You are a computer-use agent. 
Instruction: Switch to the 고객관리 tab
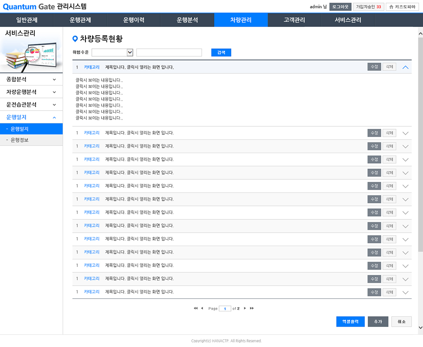click(x=294, y=20)
